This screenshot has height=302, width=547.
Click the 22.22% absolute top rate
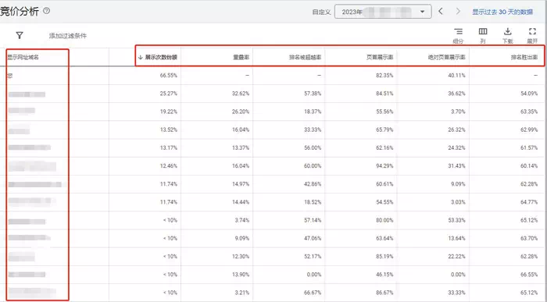click(456, 257)
